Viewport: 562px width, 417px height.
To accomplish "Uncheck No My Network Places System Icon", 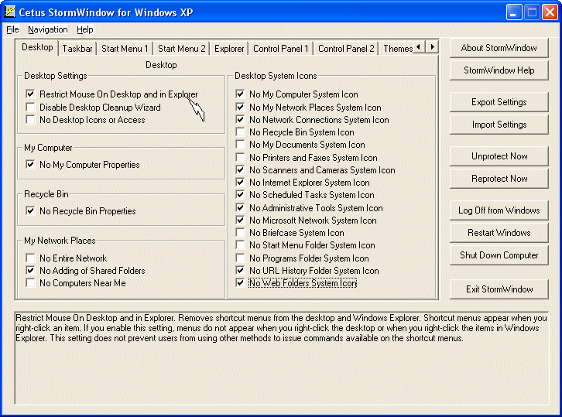I will (240, 107).
